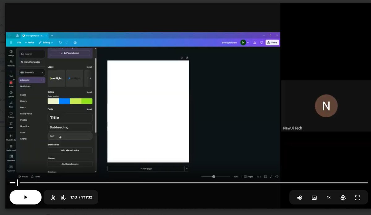This screenshot has width=371, height=215.
Task: Open the Elements sidebar tab
Action: (11, 63)
